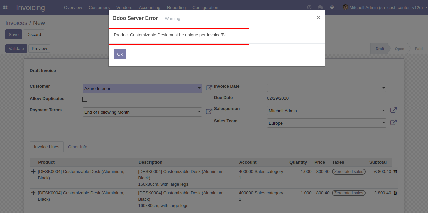
Task: Open Sales Team external link icon
Action: point(393,123)
